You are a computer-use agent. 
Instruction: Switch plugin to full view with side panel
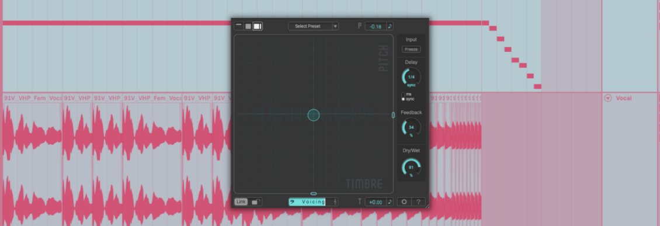[x=258, y=26]
